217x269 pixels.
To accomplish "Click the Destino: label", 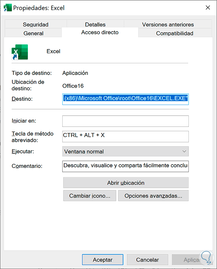I will (x=22, y=99).
